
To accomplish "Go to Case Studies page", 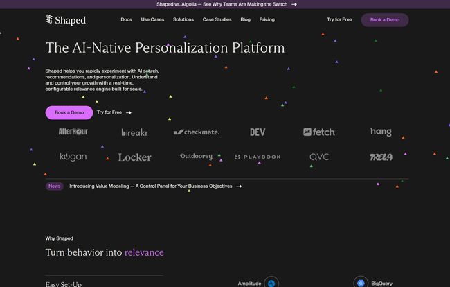I will pyautogui.click(x=217, y=19).
